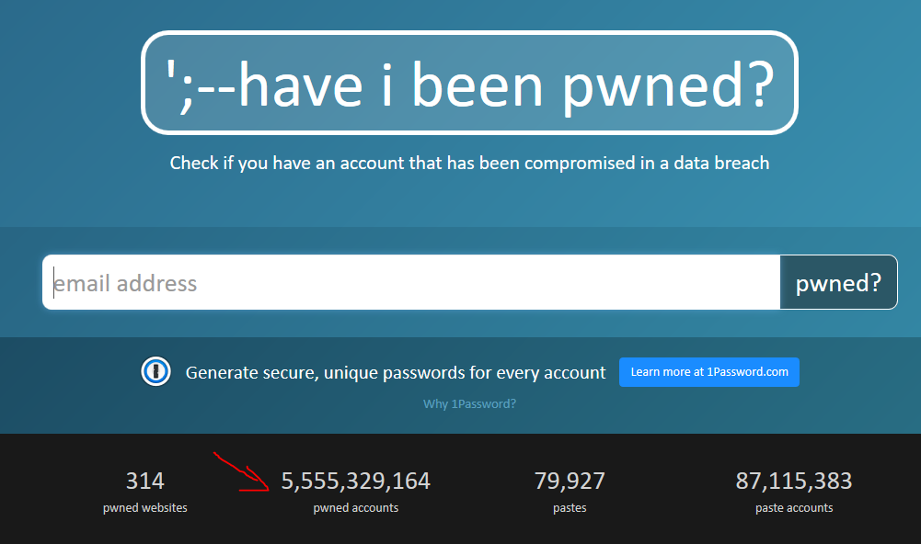The image size is (921, 544).
Task: Click the pwned? search button
Action: point(838,282)
